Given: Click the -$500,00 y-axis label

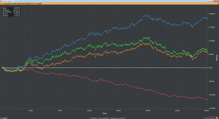Looking at the screenshot, I should [x=211, y=81].
